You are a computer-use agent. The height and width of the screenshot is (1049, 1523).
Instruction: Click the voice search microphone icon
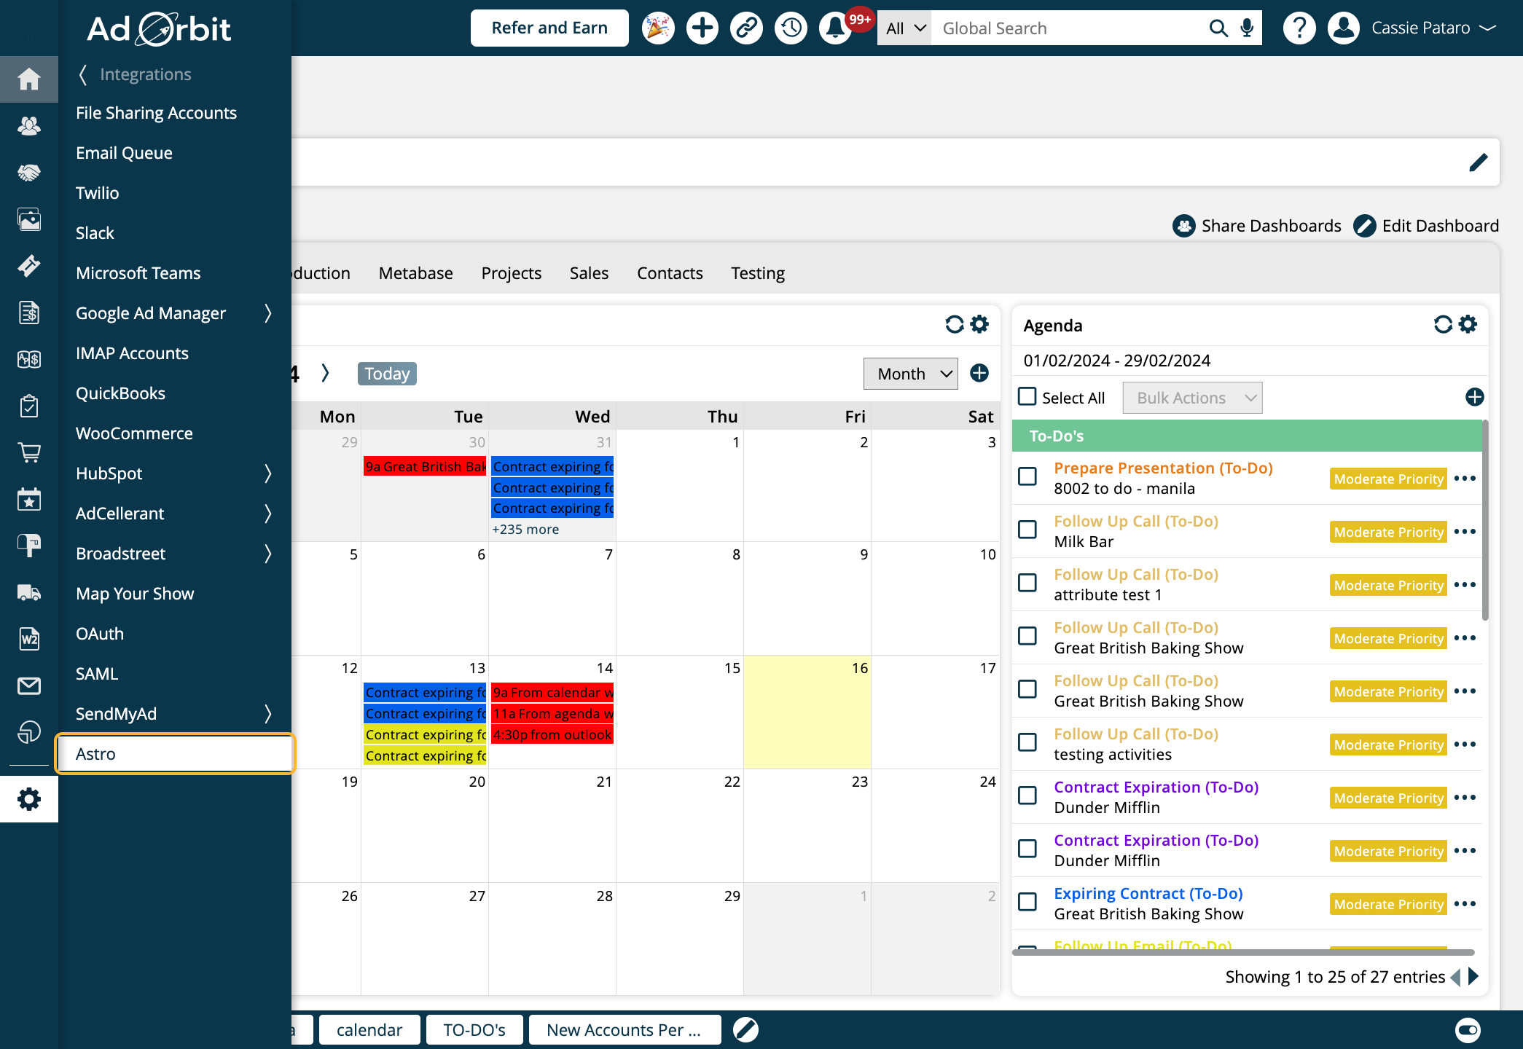[1247, 28]
